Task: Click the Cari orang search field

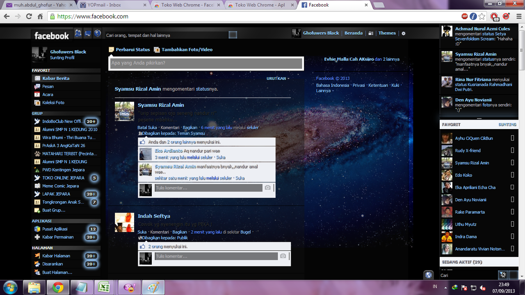Action: (167, 35)
